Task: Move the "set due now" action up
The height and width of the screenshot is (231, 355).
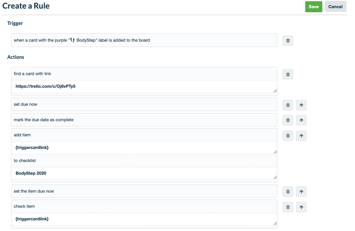Action: tap(301, 104)
